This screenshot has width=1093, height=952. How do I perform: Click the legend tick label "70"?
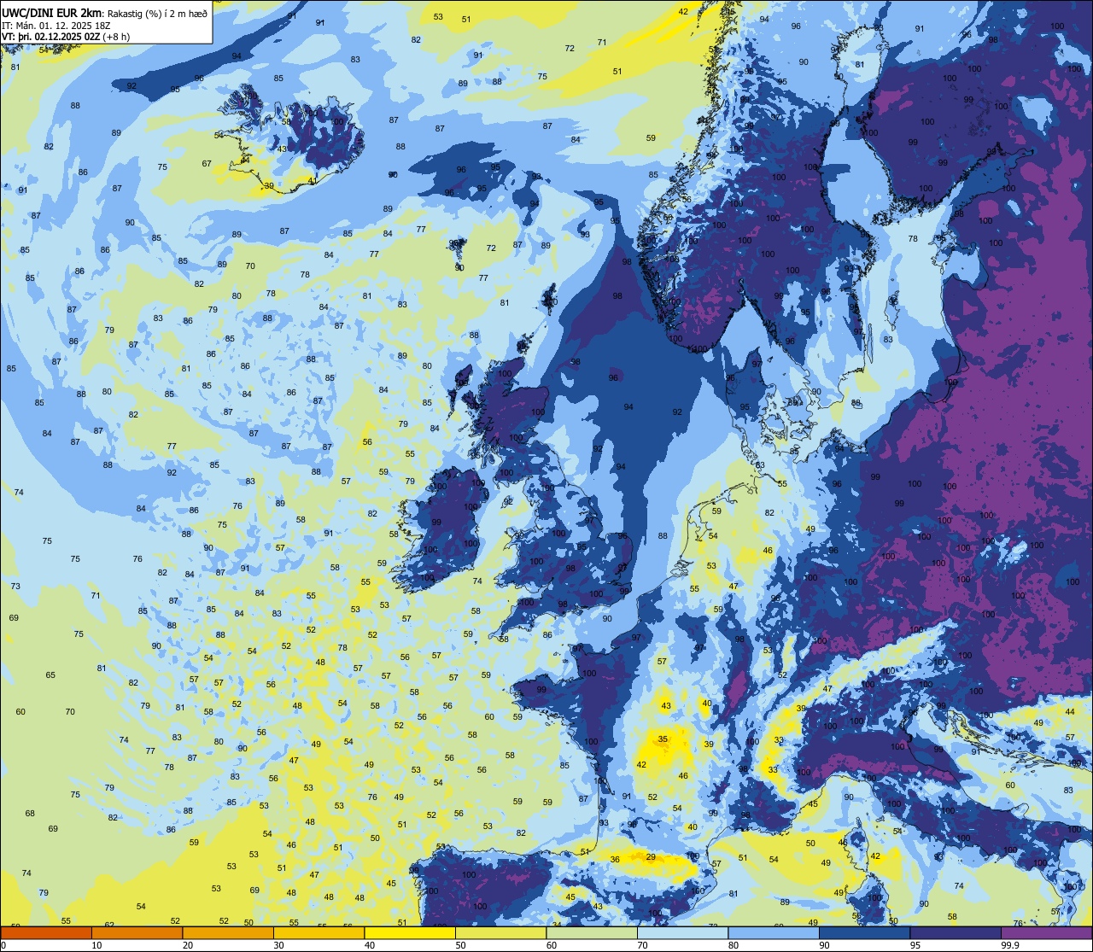point(642,945)
